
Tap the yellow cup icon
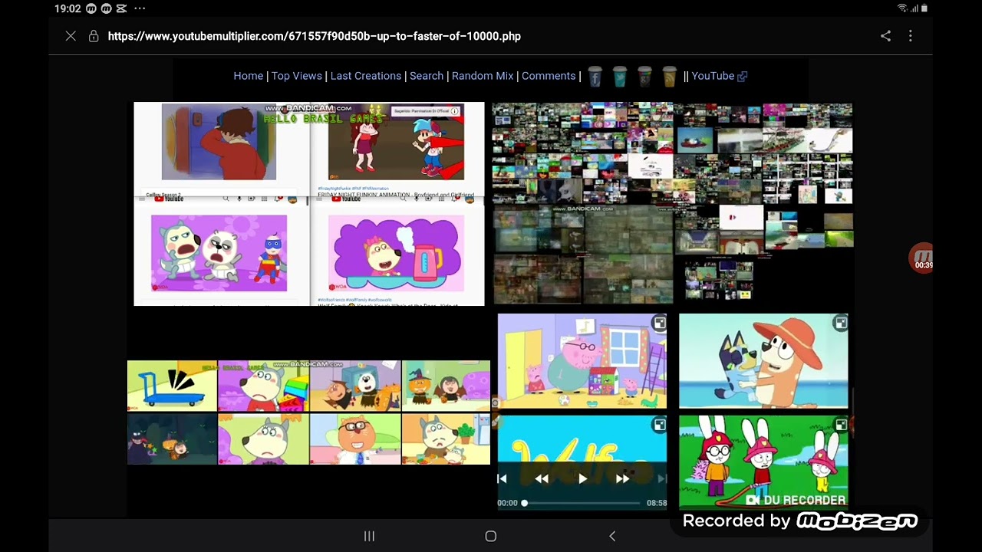pyautogui.click(x=669, y=76)
